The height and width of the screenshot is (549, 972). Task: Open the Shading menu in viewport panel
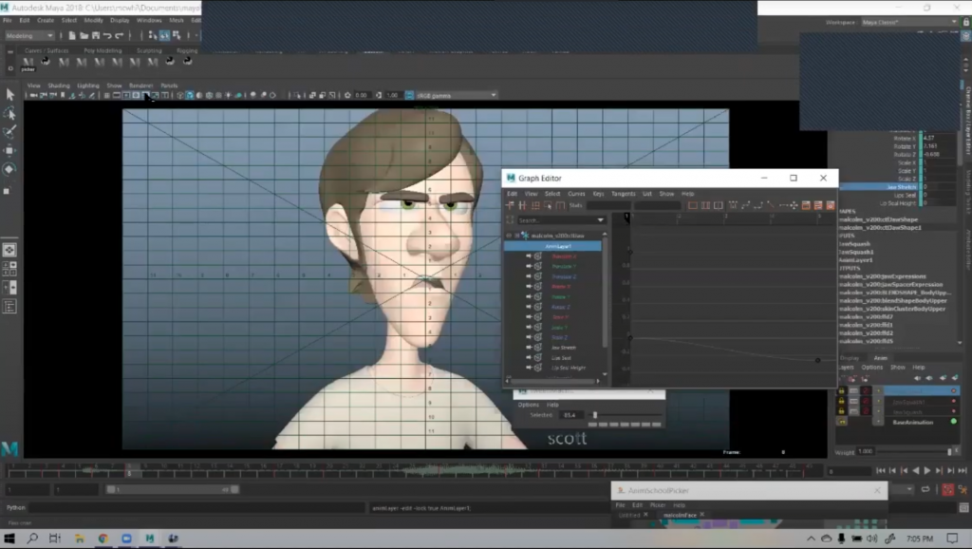pos(59,85)
